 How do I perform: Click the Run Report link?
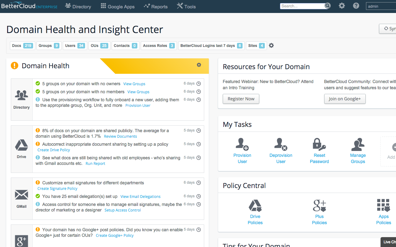[95, 163]
